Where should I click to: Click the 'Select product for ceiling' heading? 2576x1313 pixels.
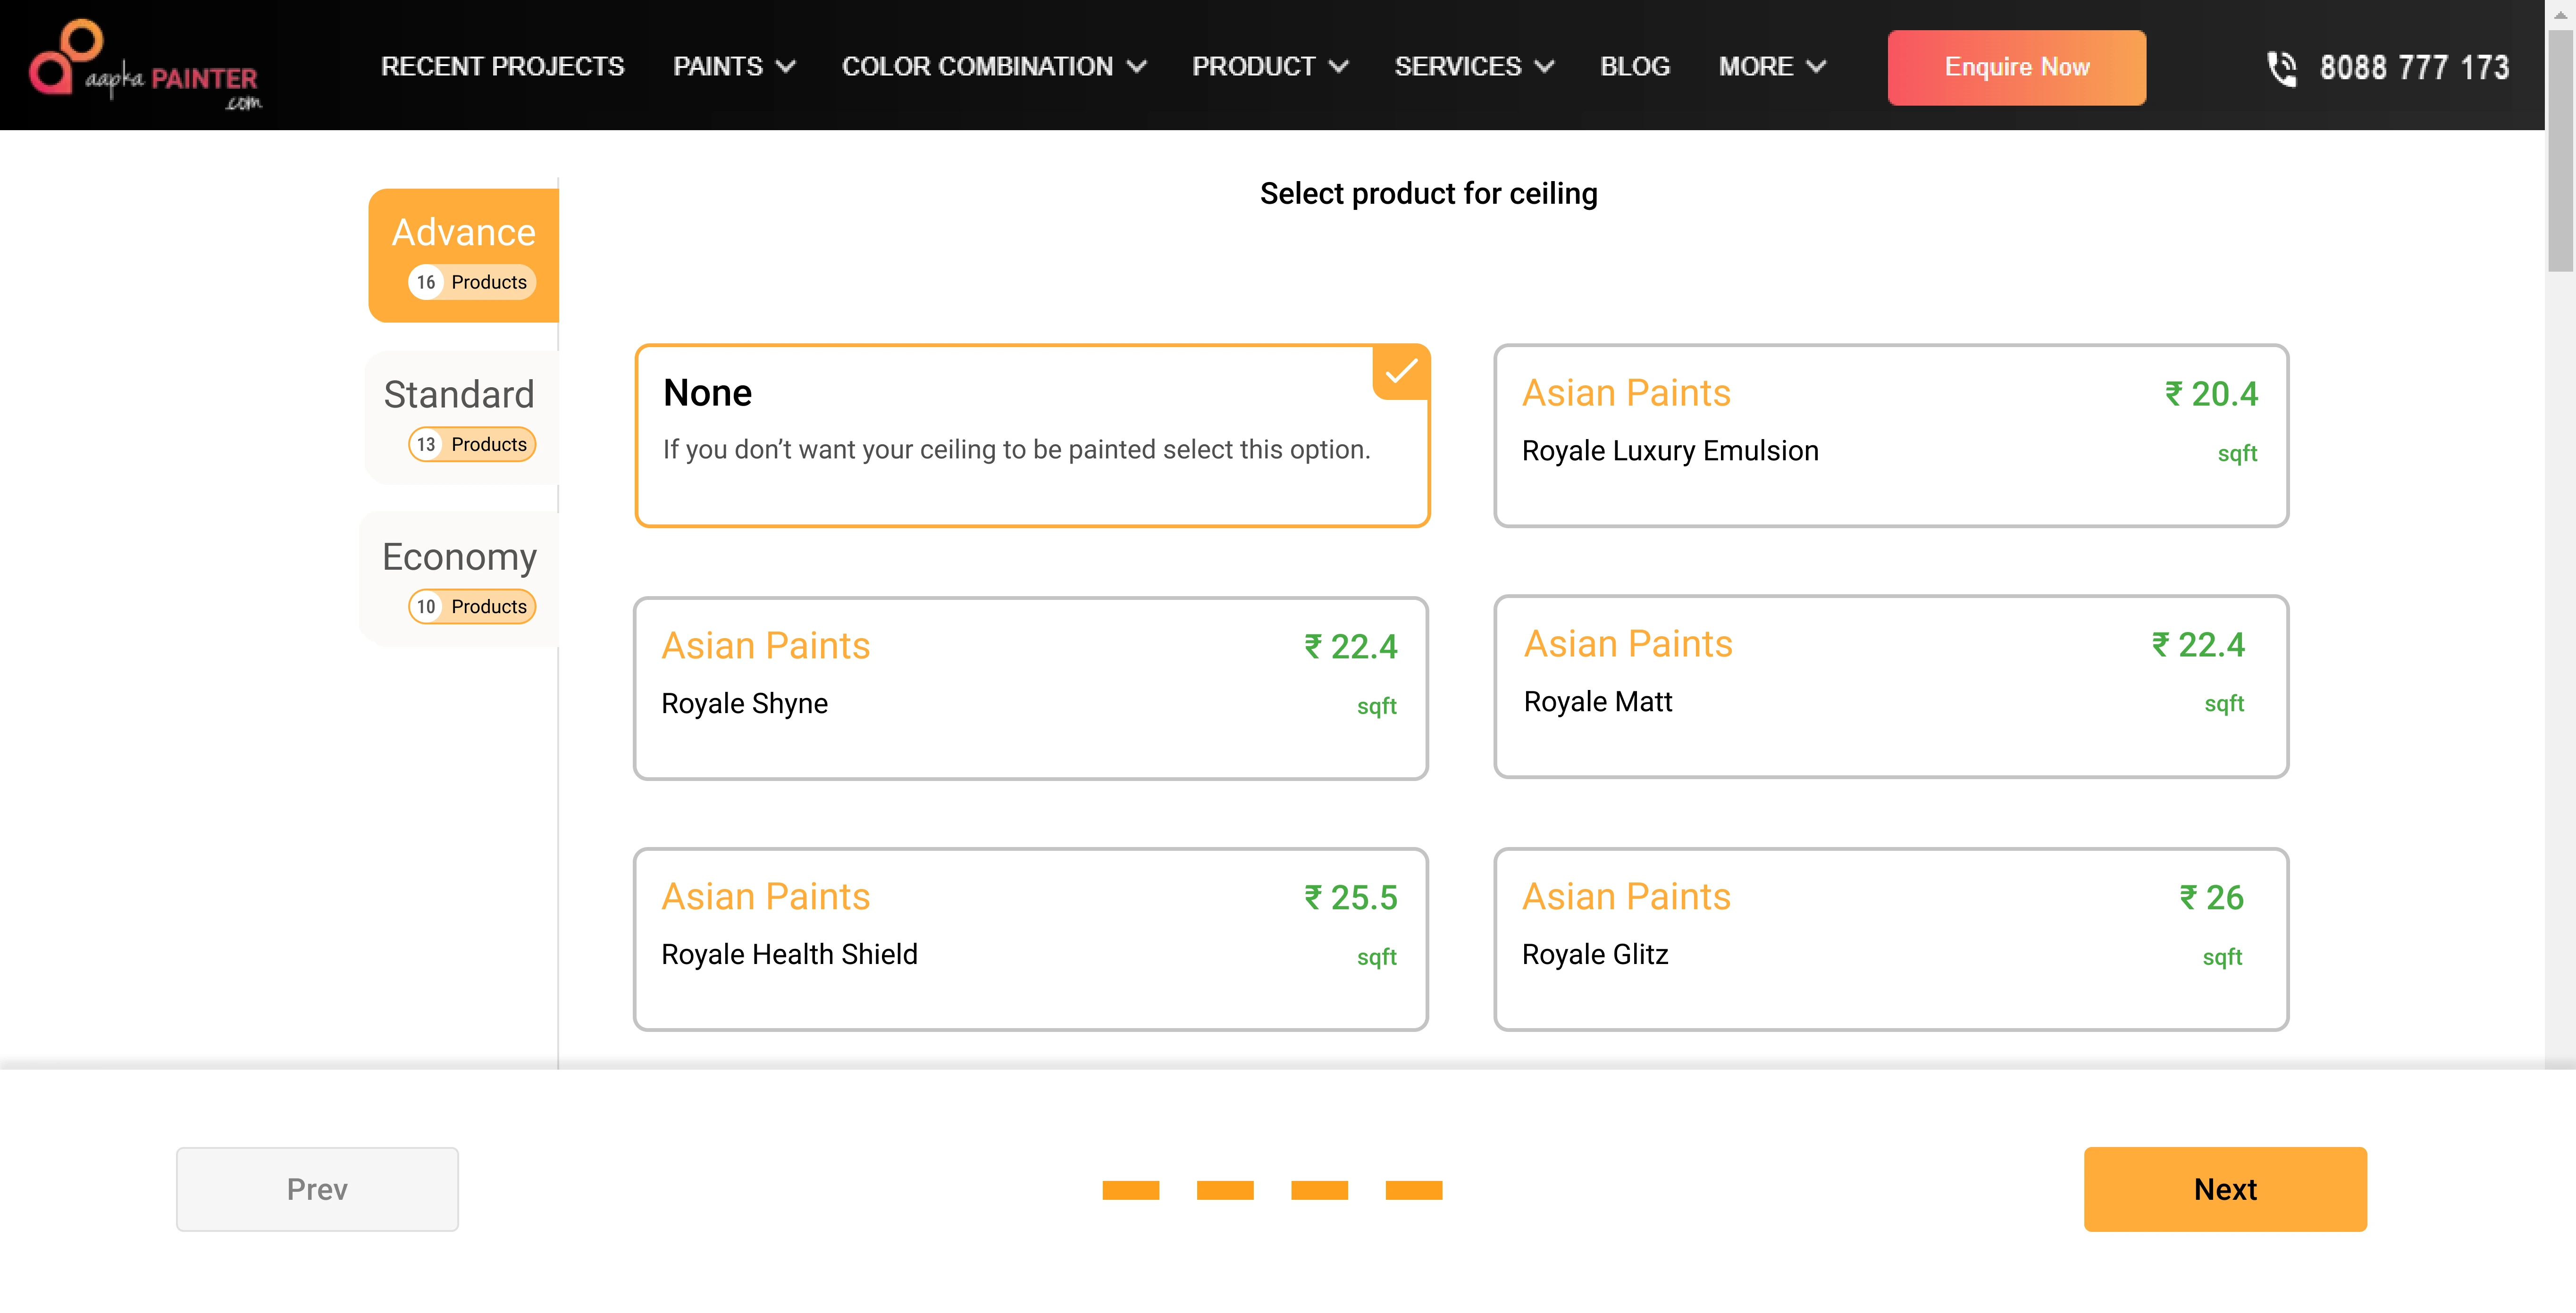coord(1428,193)
